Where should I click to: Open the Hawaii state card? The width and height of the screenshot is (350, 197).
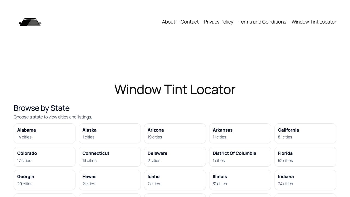coord(110,180)
